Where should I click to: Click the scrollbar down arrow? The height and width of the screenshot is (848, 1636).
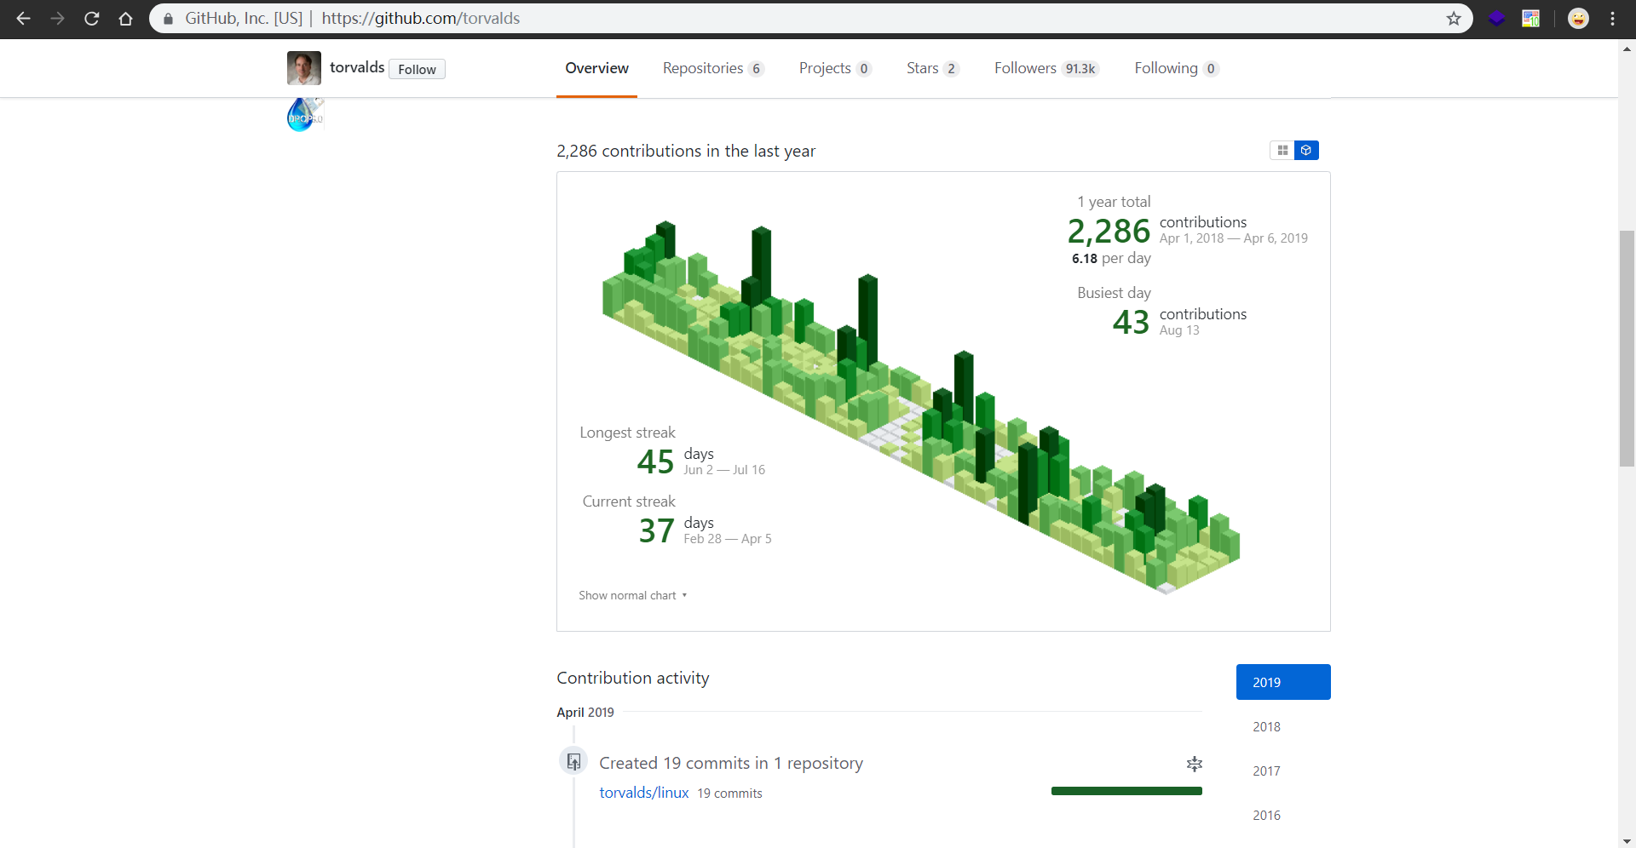point(1627,841)
